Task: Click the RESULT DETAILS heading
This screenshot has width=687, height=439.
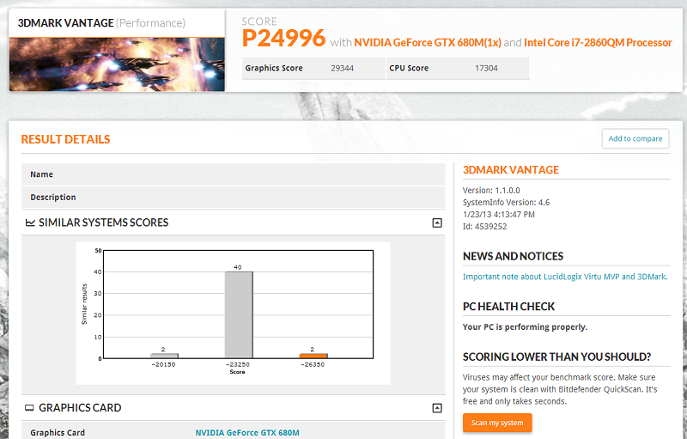Action: coord(66,139)
